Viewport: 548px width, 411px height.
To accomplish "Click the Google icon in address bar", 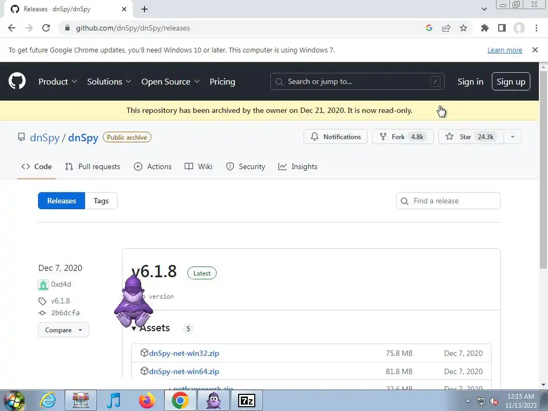I will [x=429, y=28].
